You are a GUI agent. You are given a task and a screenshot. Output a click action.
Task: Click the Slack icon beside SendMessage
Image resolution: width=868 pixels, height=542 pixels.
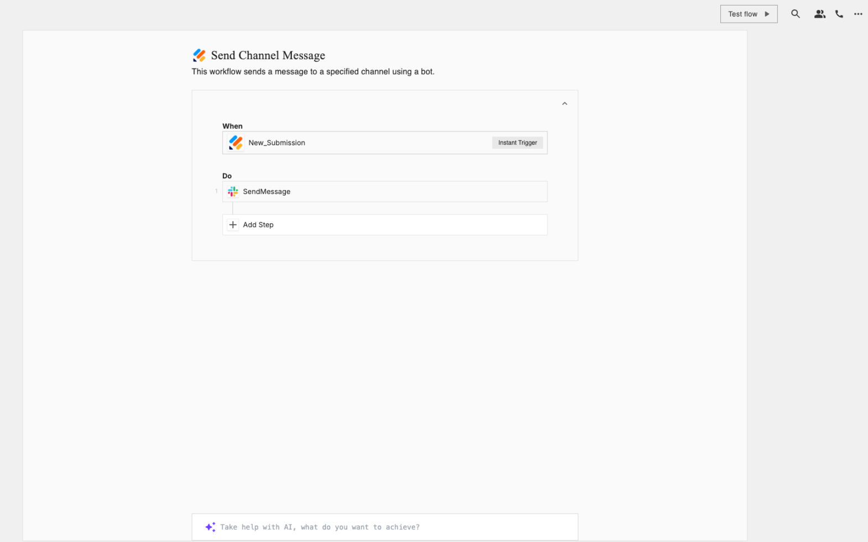233,192
